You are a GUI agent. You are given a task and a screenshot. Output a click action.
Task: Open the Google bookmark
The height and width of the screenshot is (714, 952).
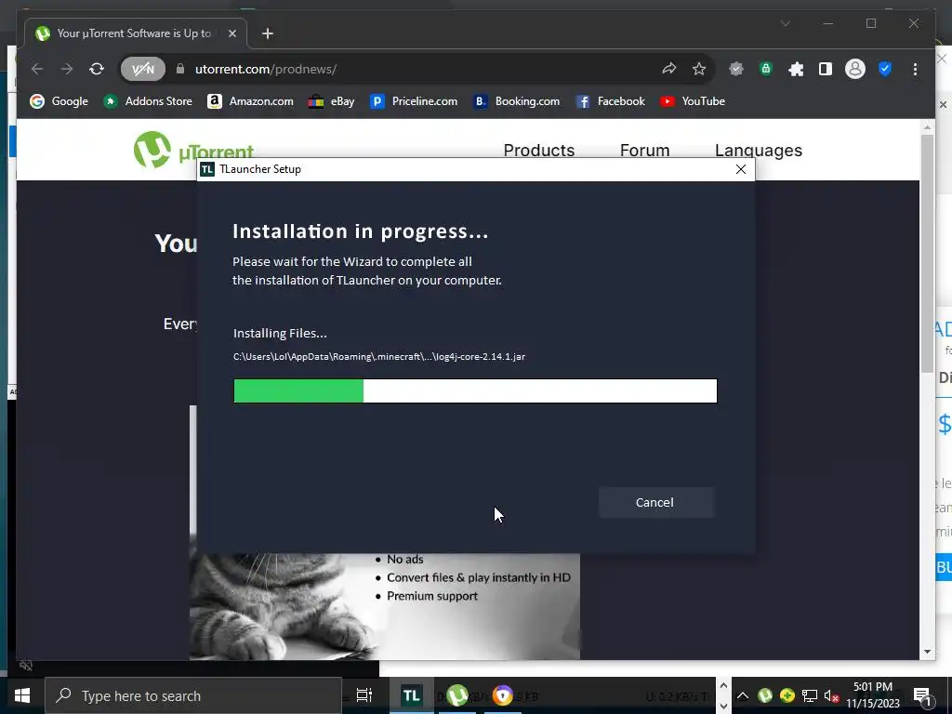(x=59, y=101)
